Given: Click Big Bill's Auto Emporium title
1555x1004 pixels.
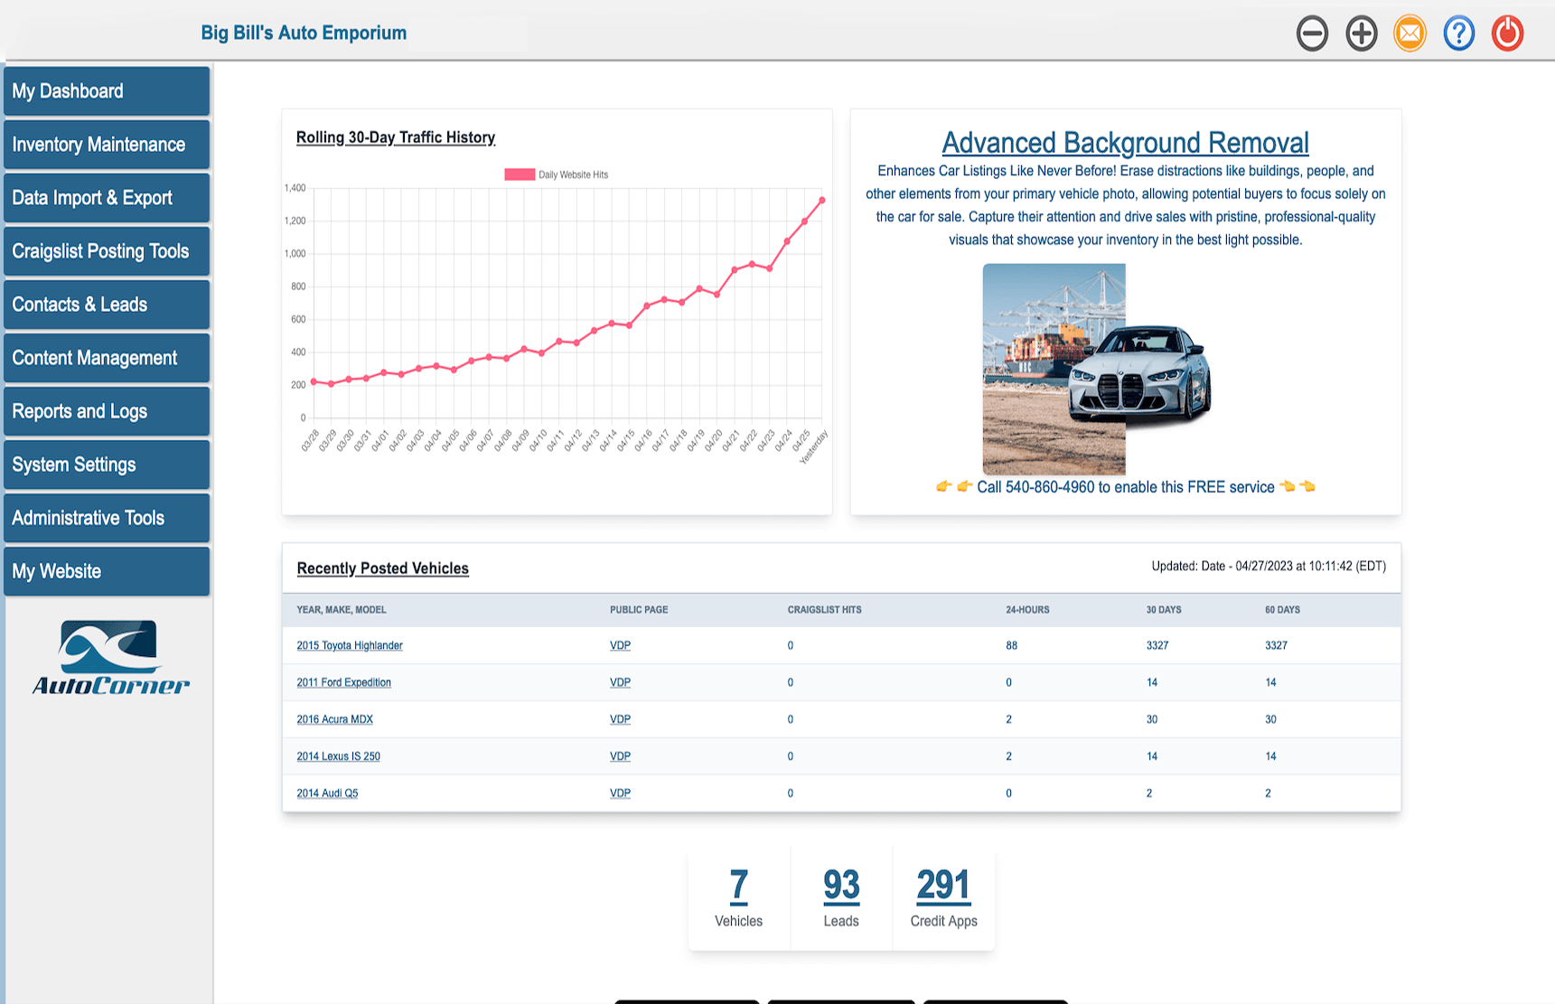Looking at the screenshot, I should coord(304,33).
